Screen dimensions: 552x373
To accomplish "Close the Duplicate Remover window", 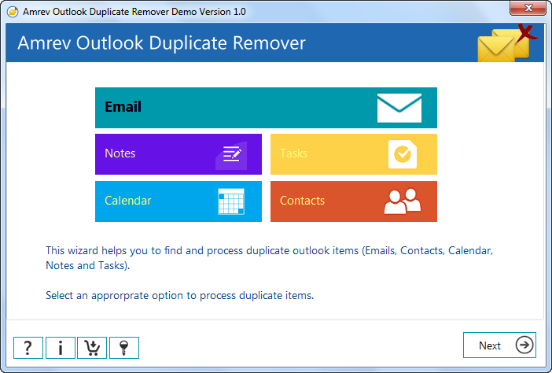I will [x=528, y=8].
